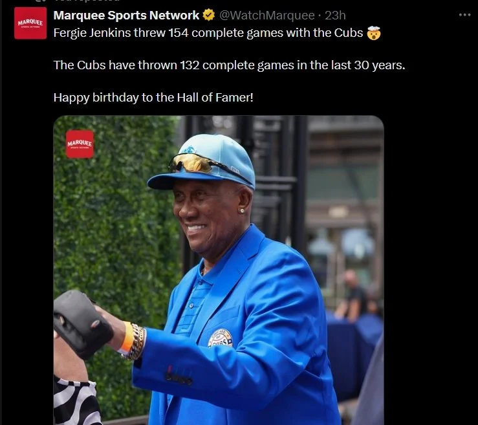The image size is (478, 425).
Task: Click the black glove at photo's left edge
Action: click(81, 324)
